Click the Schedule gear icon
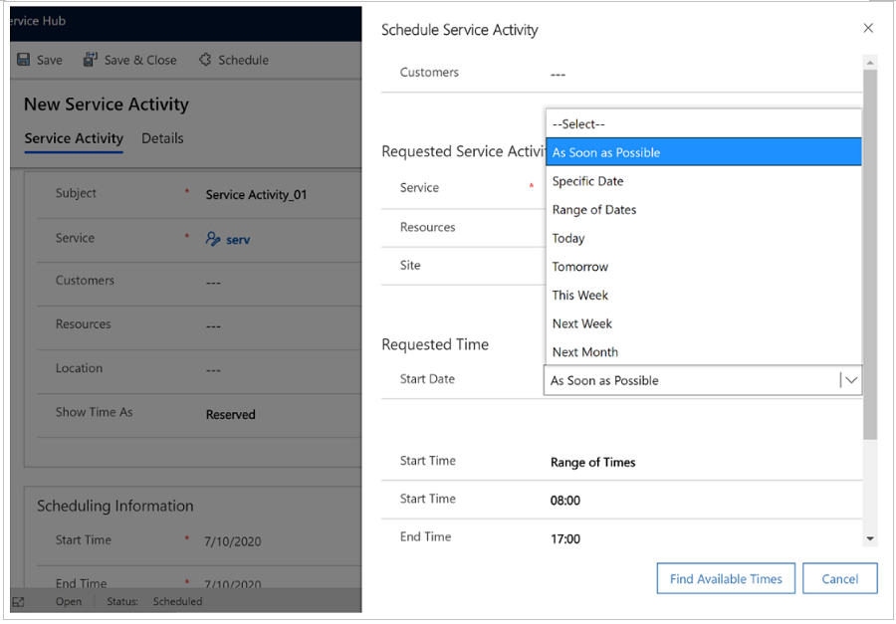896x624 pixels. [205, 60]
